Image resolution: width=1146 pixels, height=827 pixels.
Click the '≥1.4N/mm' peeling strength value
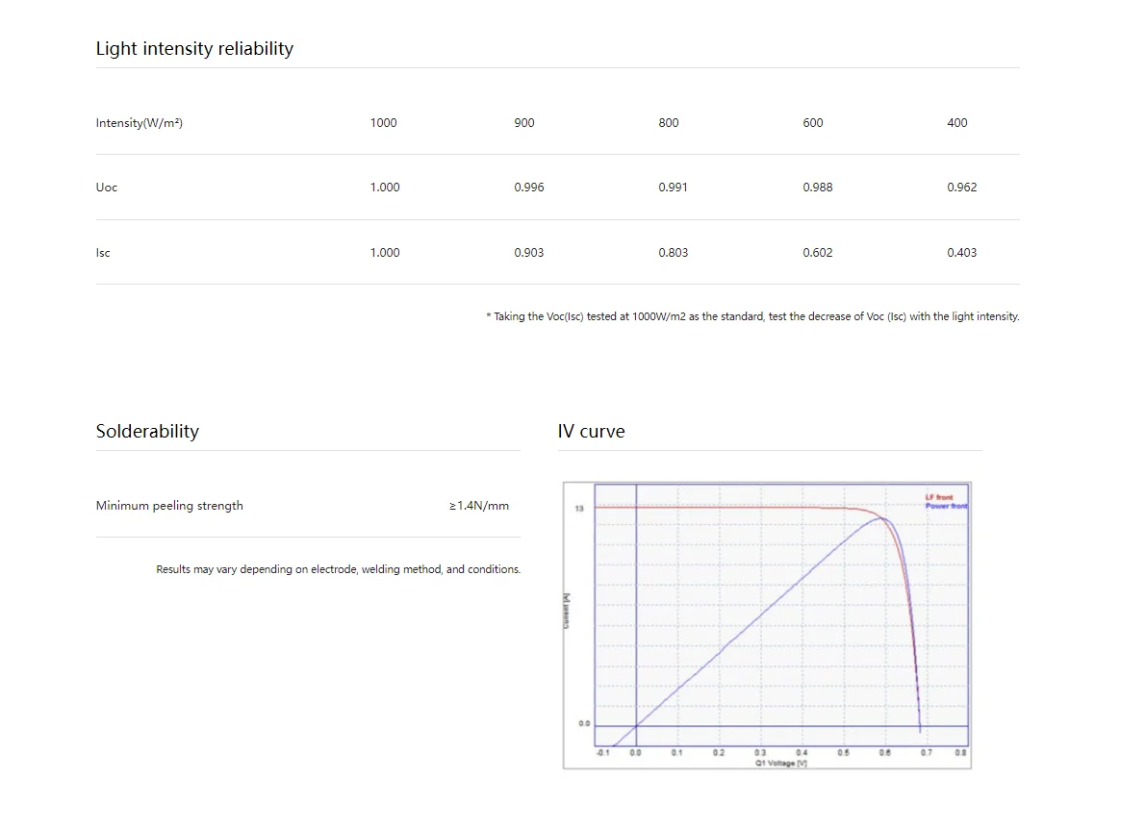click(x=479, y=506)
